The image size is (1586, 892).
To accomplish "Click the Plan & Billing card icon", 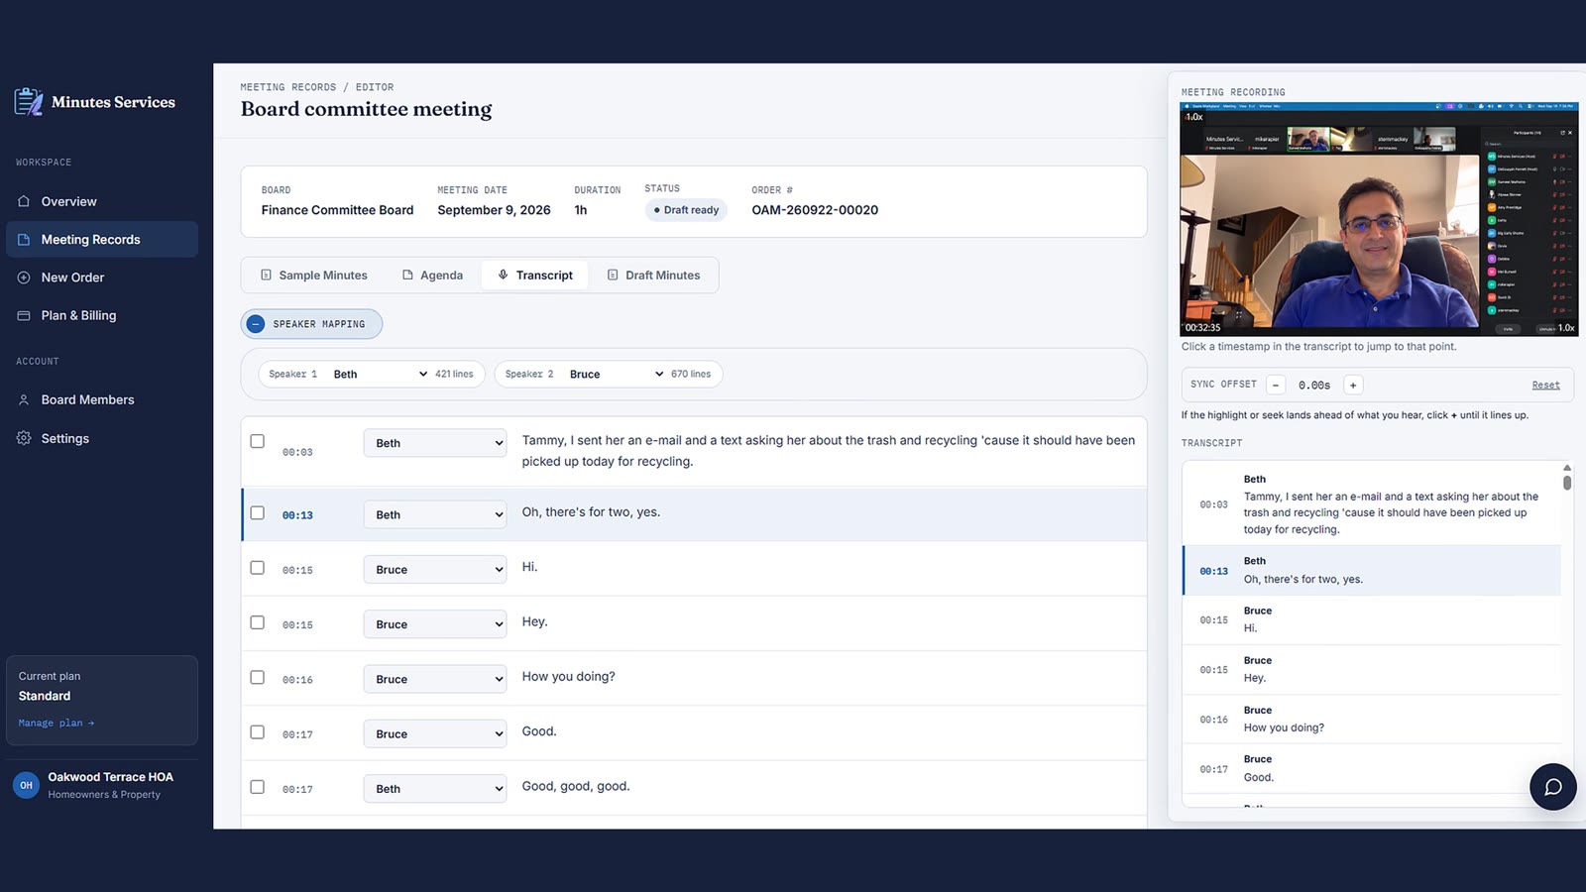I will click(24, 315).
